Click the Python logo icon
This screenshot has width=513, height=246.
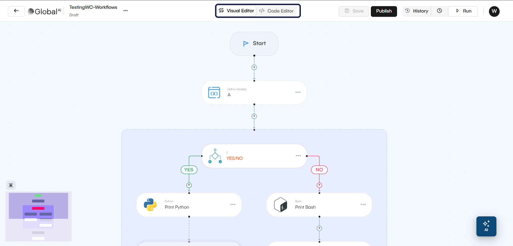(150, 205)
